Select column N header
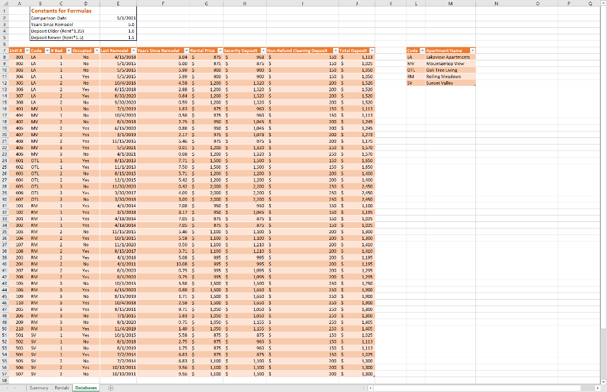607x392 pixels. tap(496, 4)
